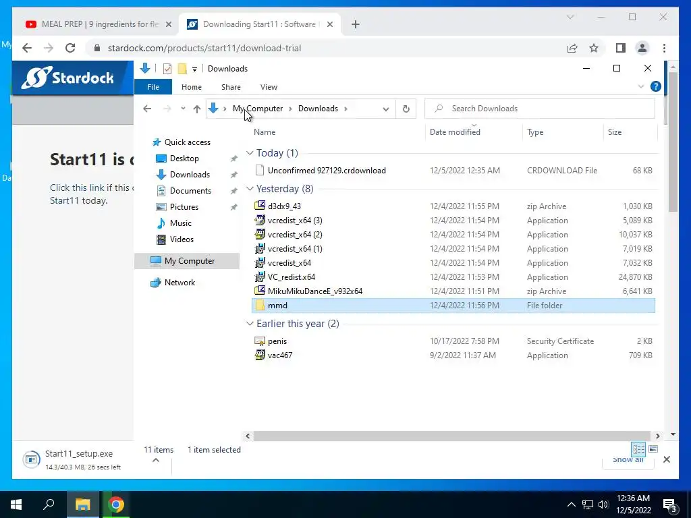Collapse the Today (1) group

[x=250, y=153]
